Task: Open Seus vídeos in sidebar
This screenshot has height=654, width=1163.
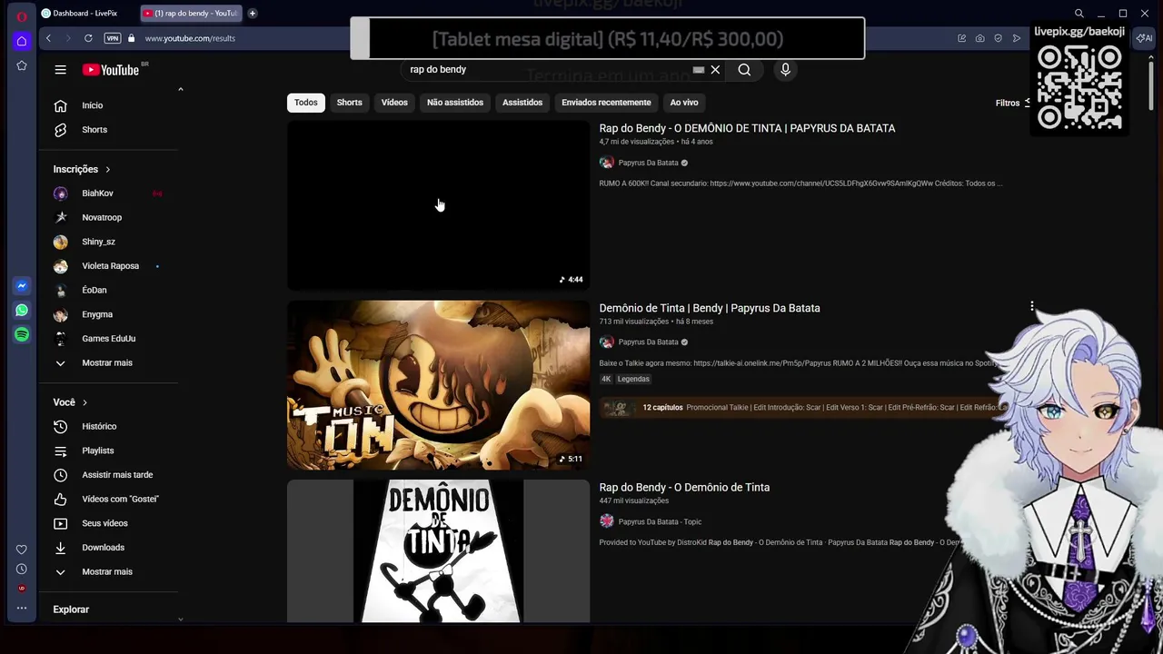Action: [x=109, y=523]
